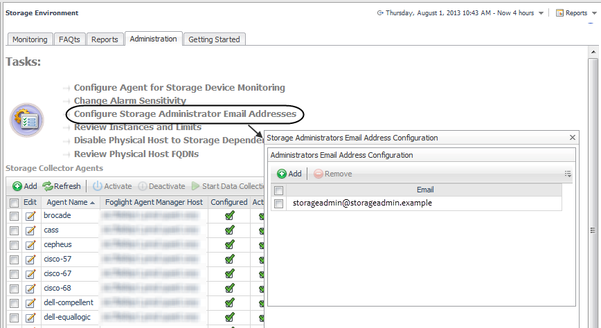The height and width of the screenshot is (328, 601).
Task: Open the Getting Started tab
Action: tap(214, 39)
